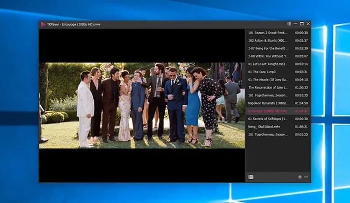The width and height of the screenshot is (350, 203).
Task: Maximize the TKPlayer window
Action: (302, 24)
